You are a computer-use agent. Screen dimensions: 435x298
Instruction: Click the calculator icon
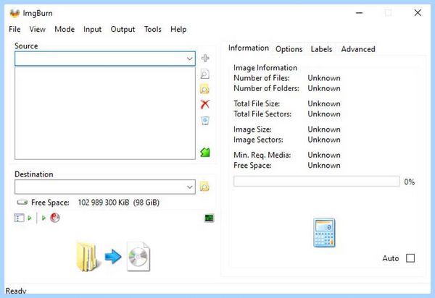pyautogui.click(x=324, y=232)
